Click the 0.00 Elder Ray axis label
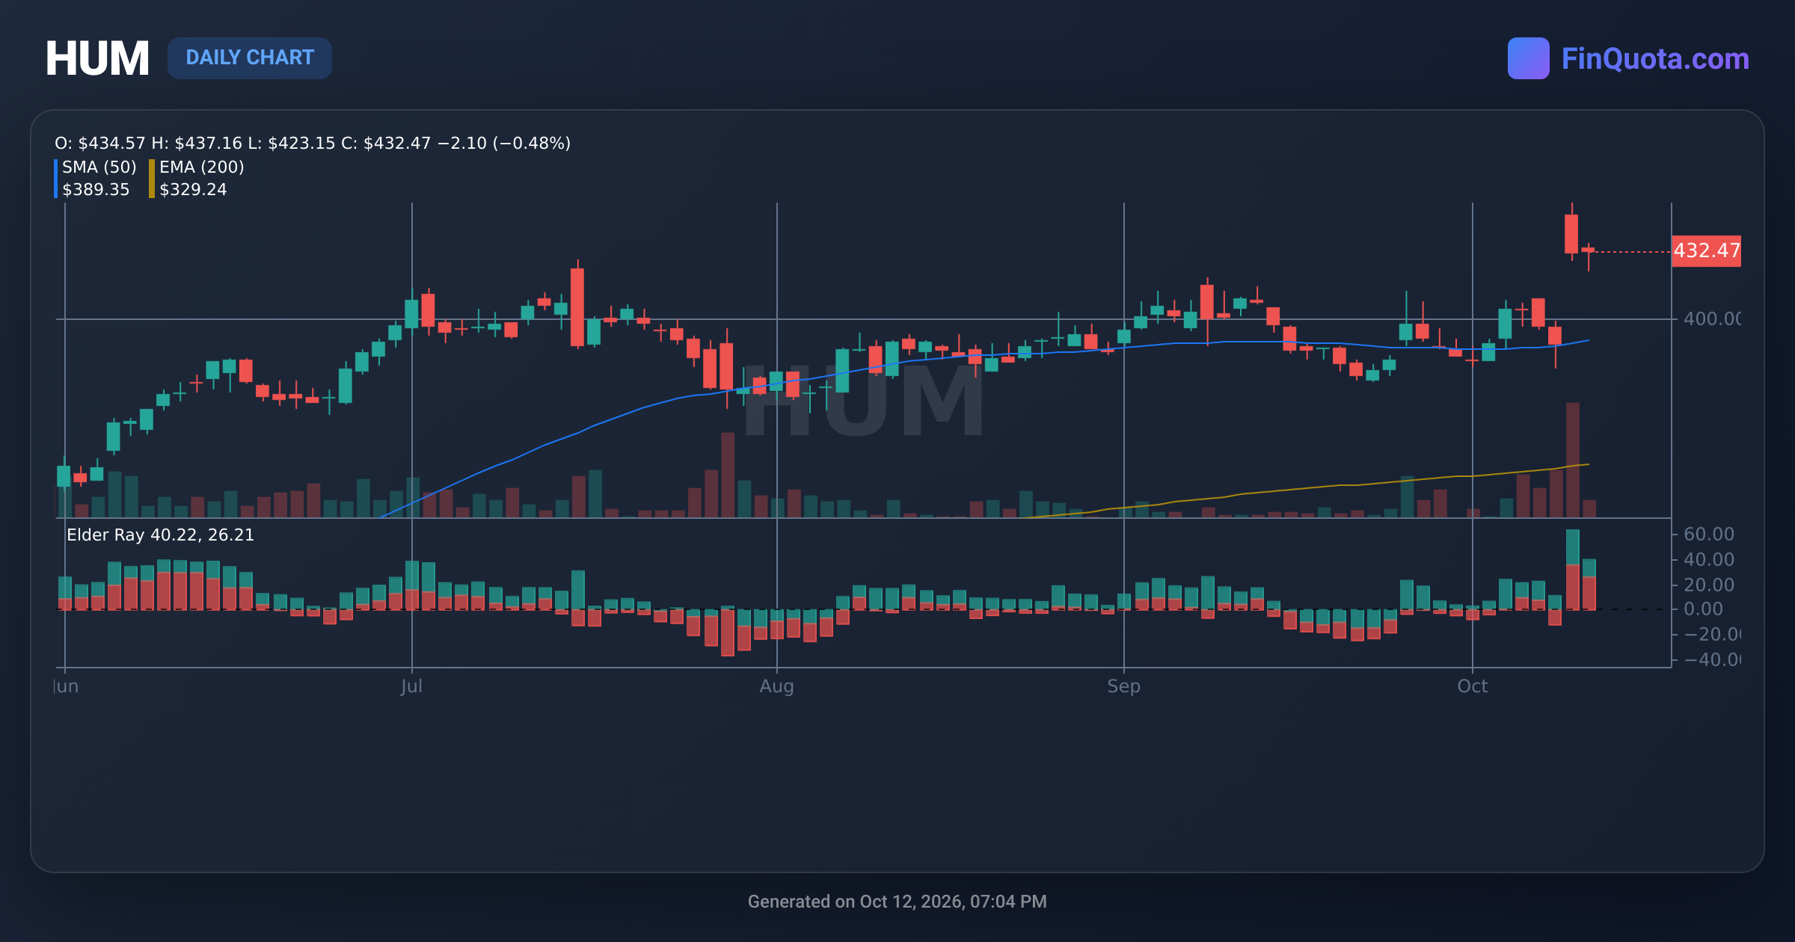Image resolution: width=1795 pixels, height=942 pixels. 1703,609
